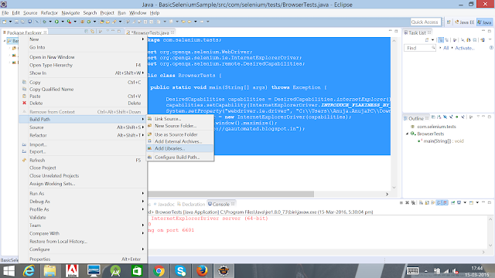The height and width of the screenshot is (278, 495).
Task: Switch to Java EE perspective
Action: pyautogui.click(x=464, y=22)
